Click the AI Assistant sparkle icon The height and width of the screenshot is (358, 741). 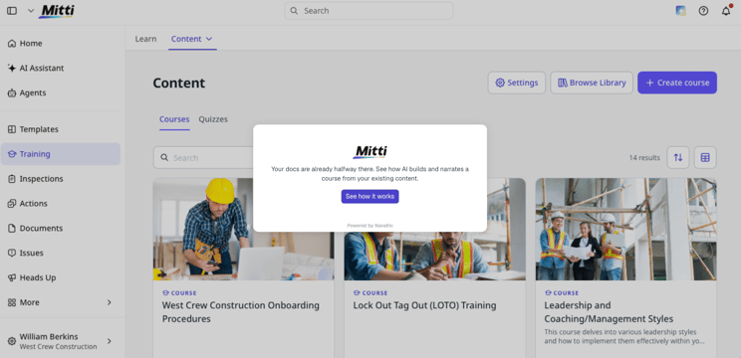[12, 68]
